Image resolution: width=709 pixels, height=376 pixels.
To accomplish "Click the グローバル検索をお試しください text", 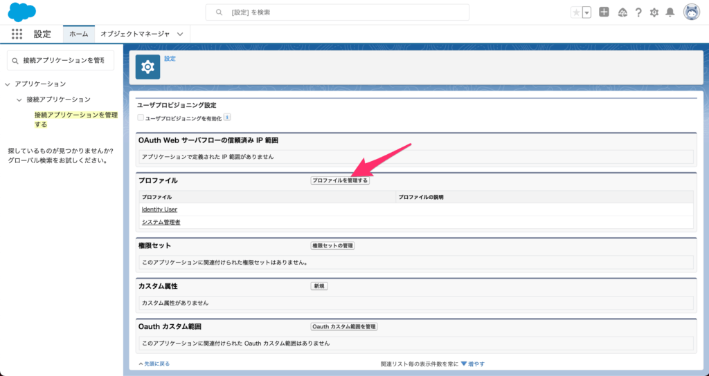I will pos(57,160).
